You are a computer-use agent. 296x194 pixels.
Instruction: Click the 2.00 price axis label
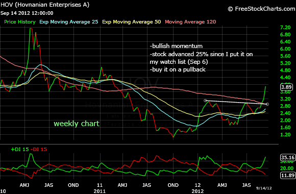pos(285,120)
